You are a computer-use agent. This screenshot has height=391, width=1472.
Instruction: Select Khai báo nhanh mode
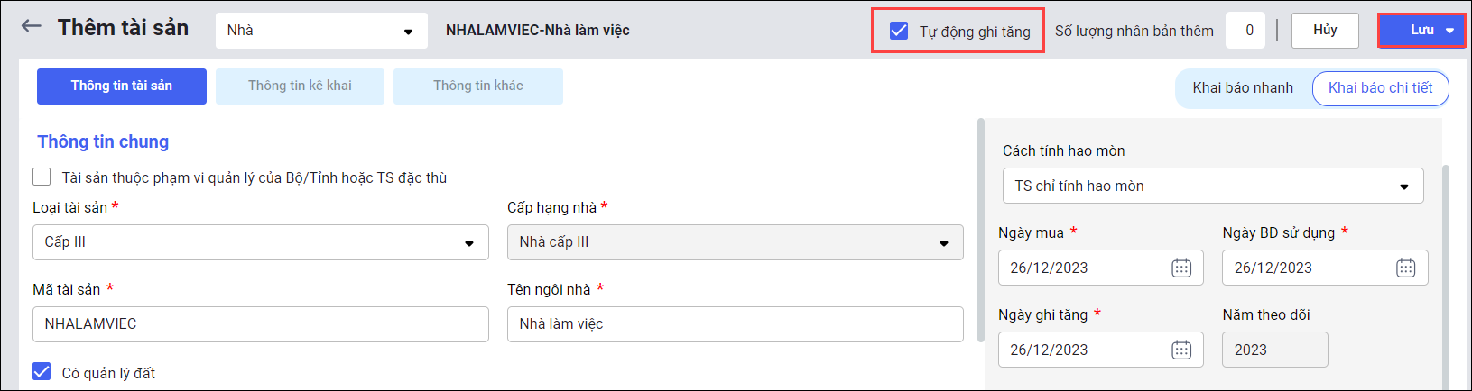(x=1242, y=87)
